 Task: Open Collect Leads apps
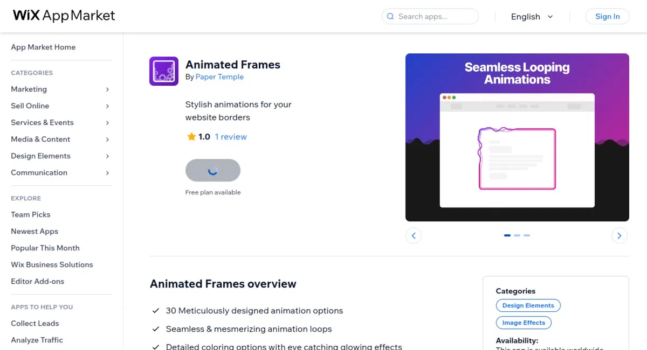(x=35, y=323)
